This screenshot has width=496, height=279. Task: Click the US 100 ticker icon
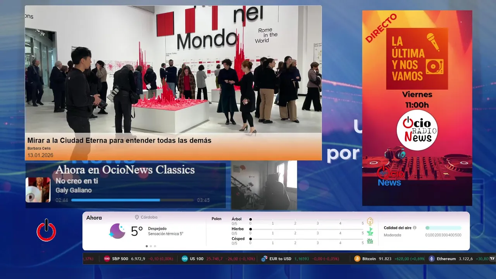click(185, 259)
